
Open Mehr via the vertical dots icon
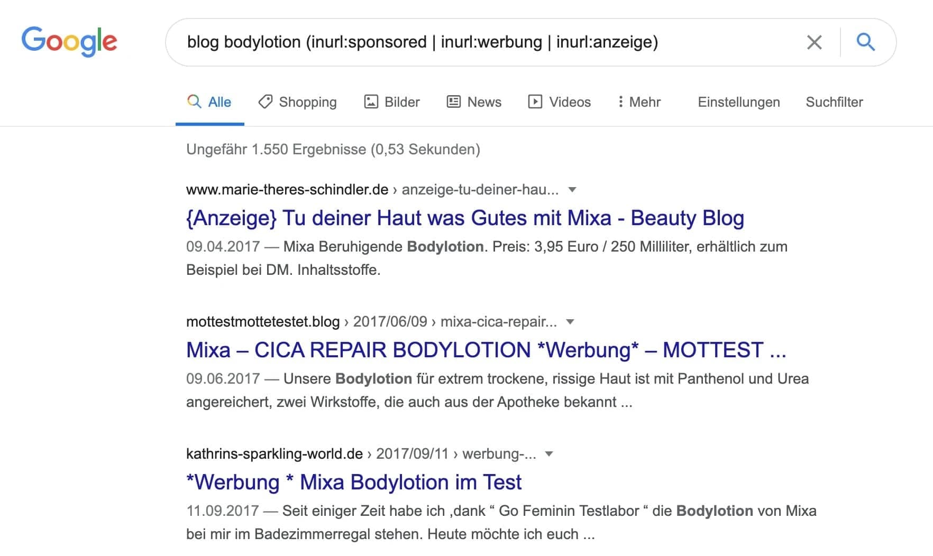[620, 101]
